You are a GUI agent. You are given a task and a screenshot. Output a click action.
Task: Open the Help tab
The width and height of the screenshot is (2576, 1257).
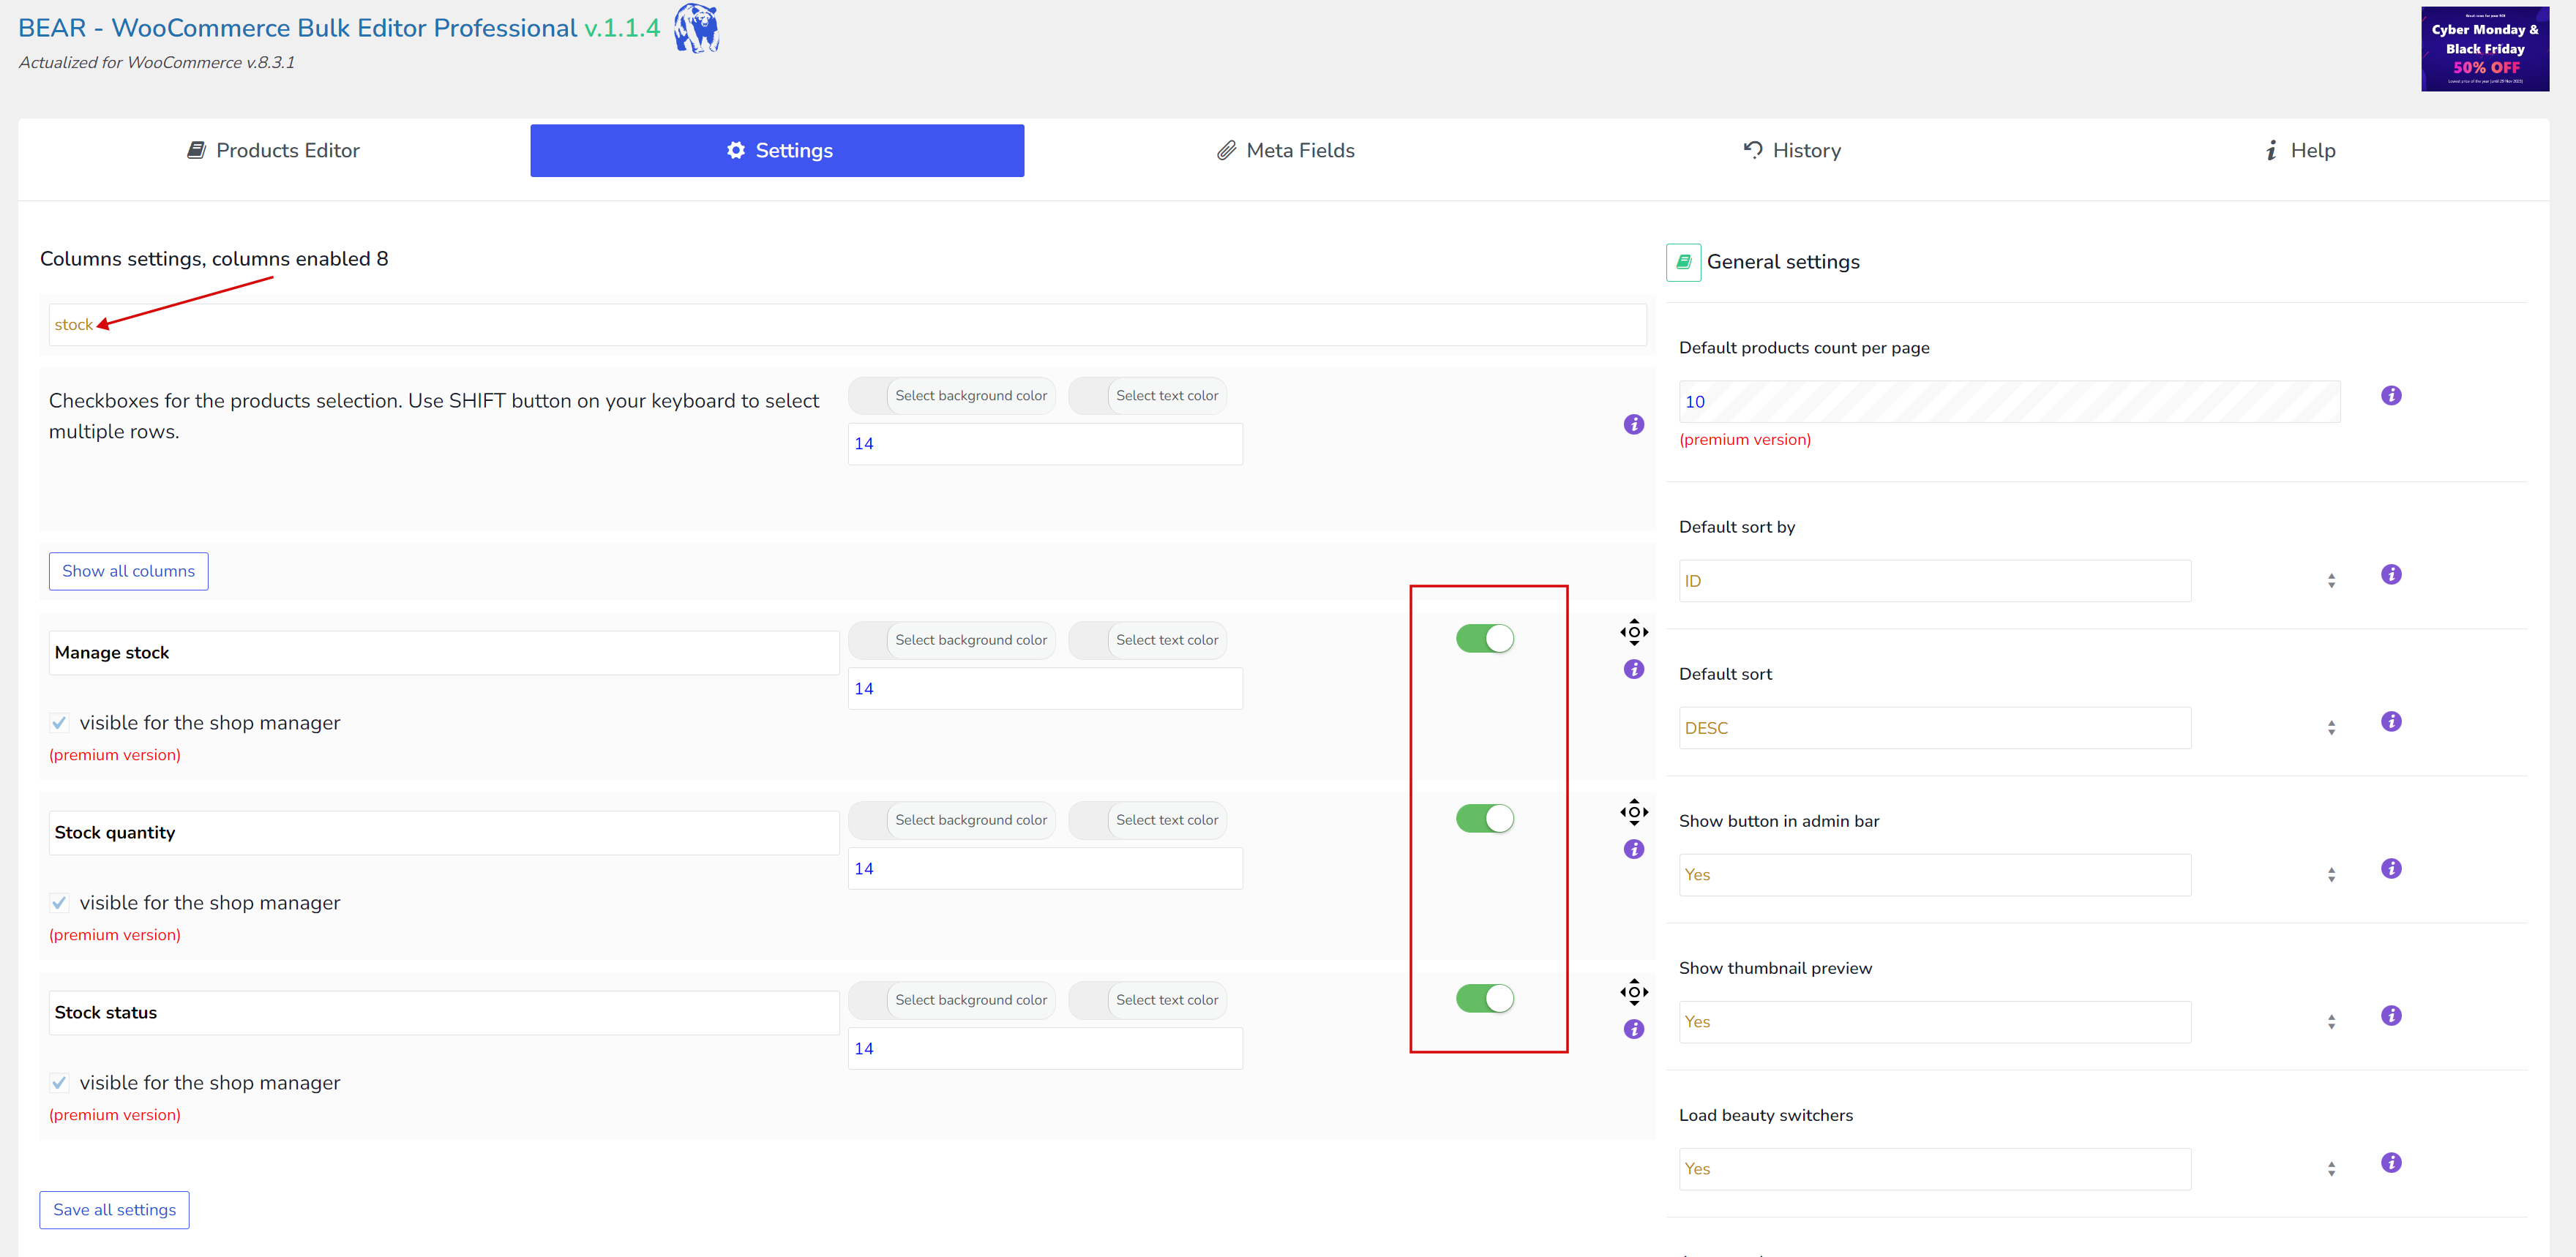[x=2299, y=150]
